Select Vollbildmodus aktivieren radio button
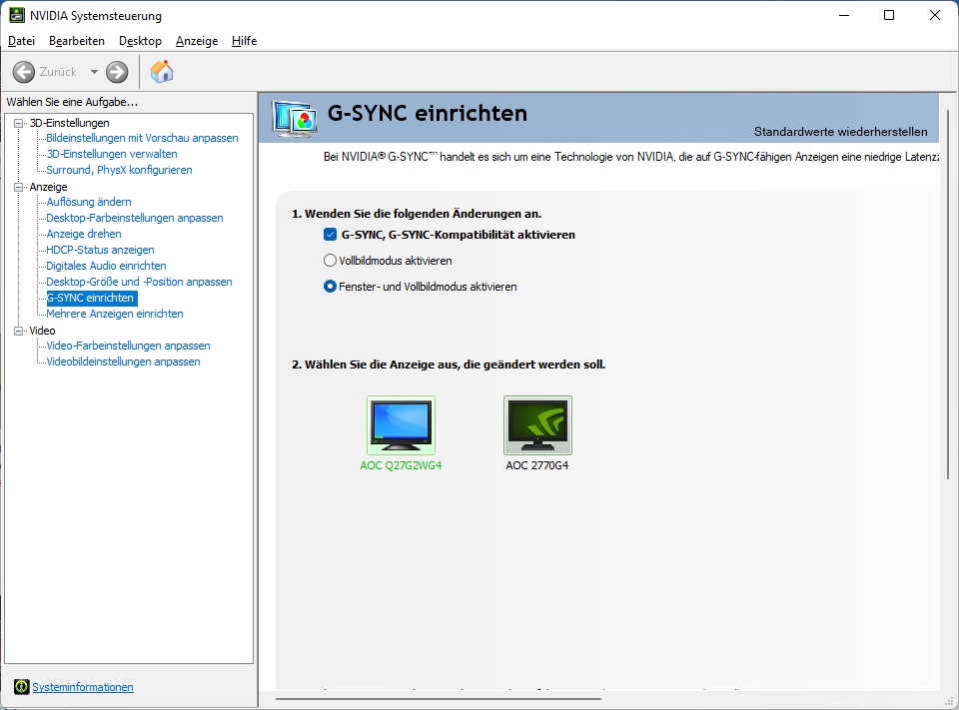Viewport: 959px width, 710px height. click(x=330, y=261)
